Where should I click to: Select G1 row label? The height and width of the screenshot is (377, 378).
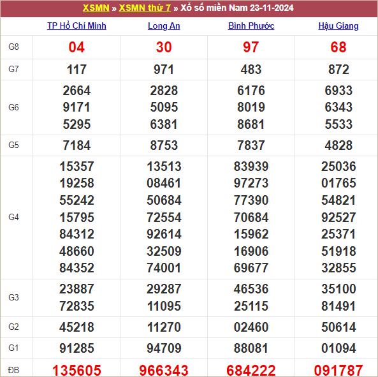tap(13, 348)
